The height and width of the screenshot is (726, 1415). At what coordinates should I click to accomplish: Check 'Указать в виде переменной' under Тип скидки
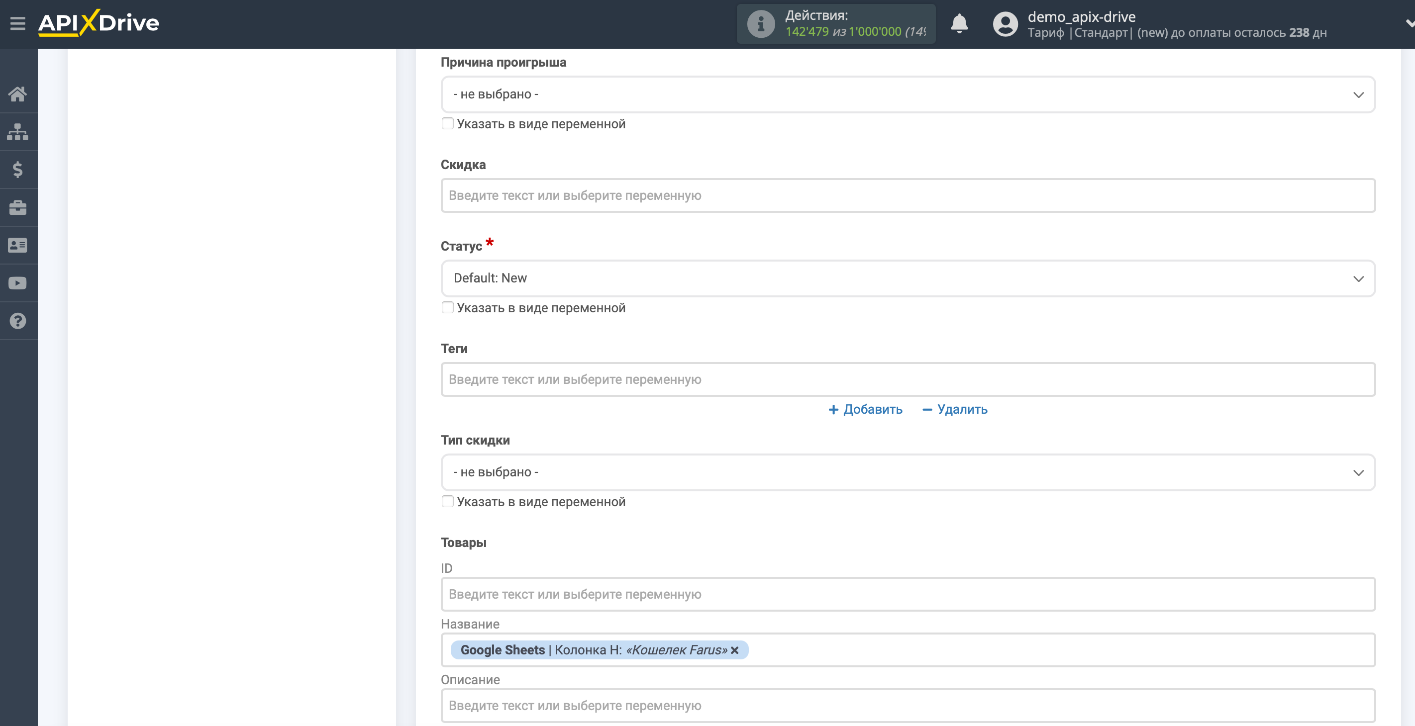[448, 501]
